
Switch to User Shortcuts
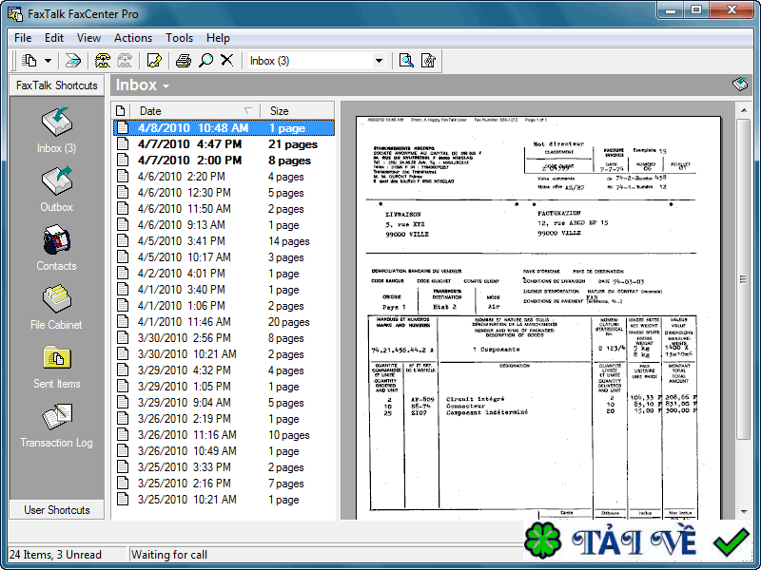click(56, 509)
